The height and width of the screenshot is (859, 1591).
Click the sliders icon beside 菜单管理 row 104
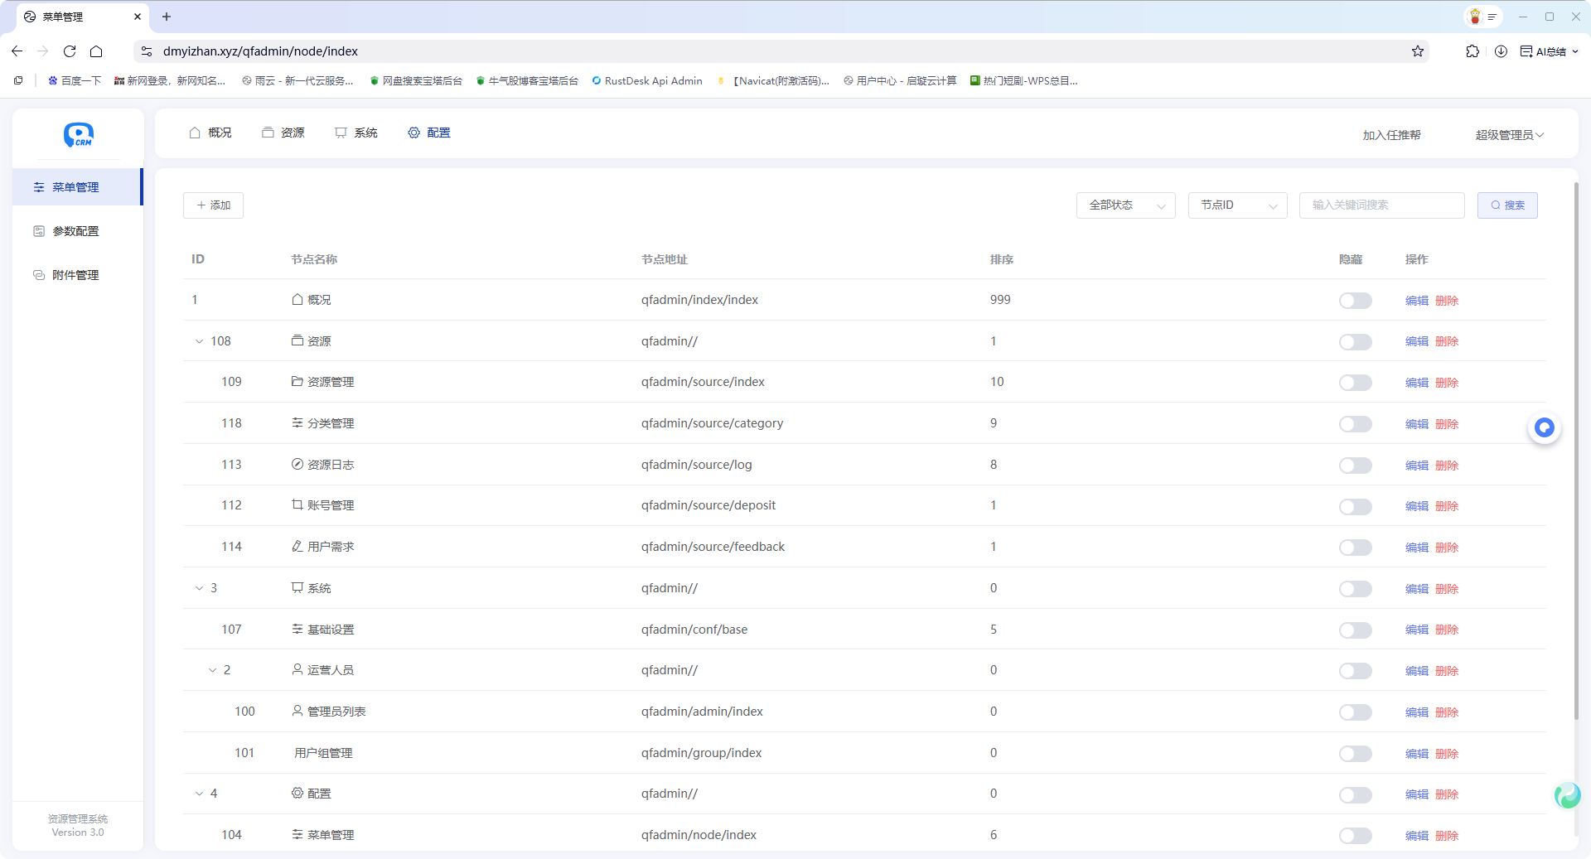pyautogui.click(x=297, y=835)
